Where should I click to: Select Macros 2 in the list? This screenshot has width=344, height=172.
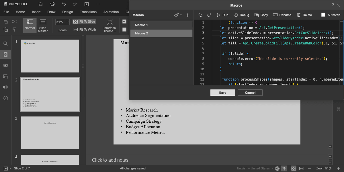[161, 33]
